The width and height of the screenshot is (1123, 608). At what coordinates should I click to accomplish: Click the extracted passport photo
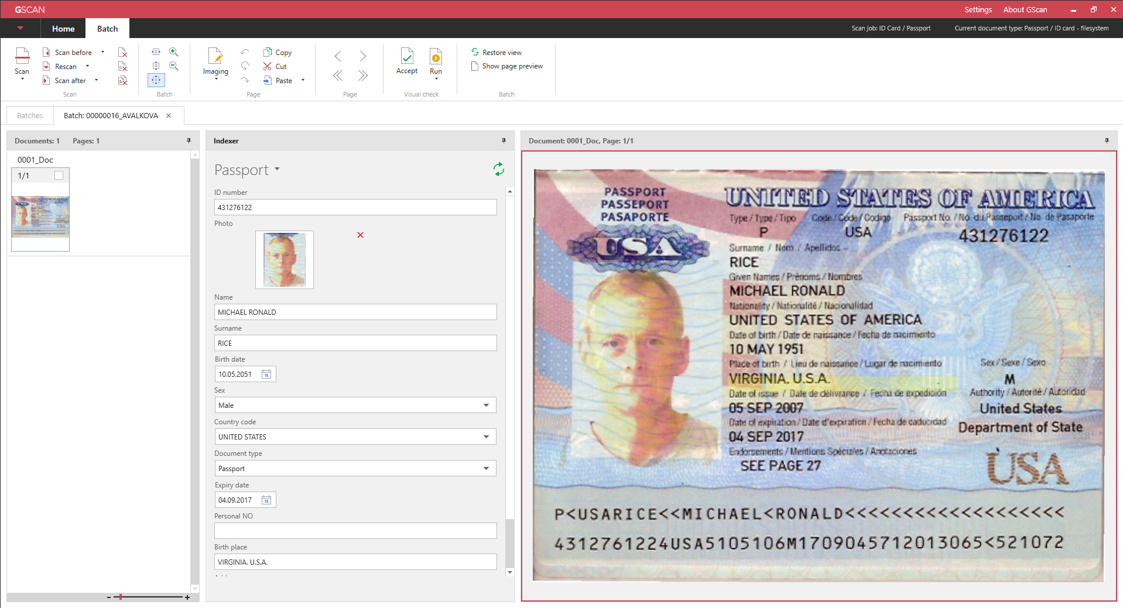tap(285, 260)
